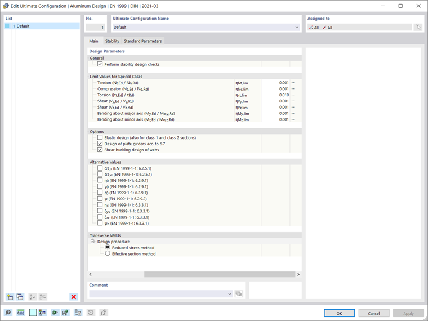Open Ultimate Configuration Name dropdown
Image resolution: width=428 pixels, height=321 pixels.
pos(297,27)
